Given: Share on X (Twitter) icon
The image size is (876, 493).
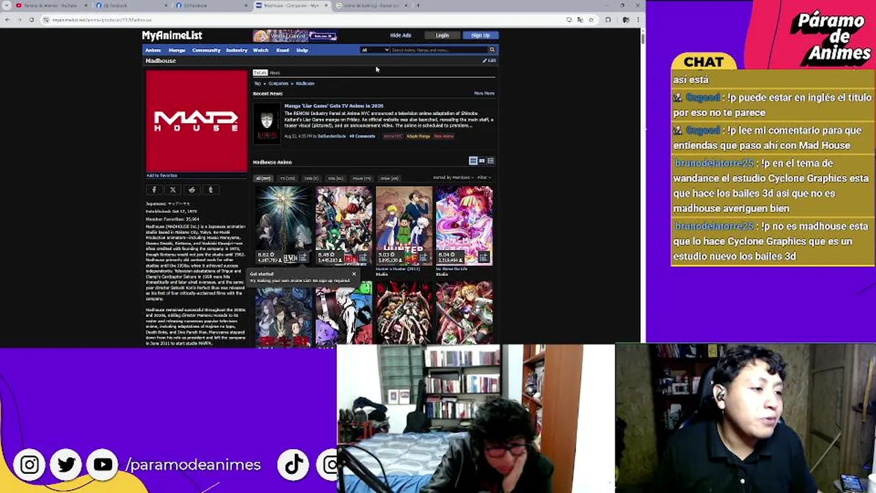Looking at the screenshot, I should tap(173, 190).
